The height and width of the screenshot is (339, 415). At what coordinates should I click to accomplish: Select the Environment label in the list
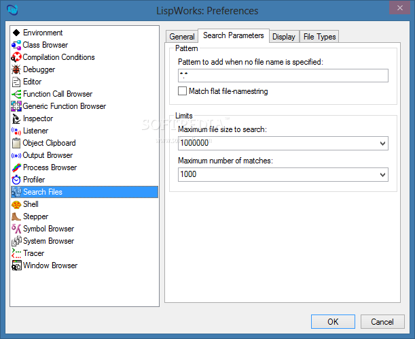tap(43, 33)
